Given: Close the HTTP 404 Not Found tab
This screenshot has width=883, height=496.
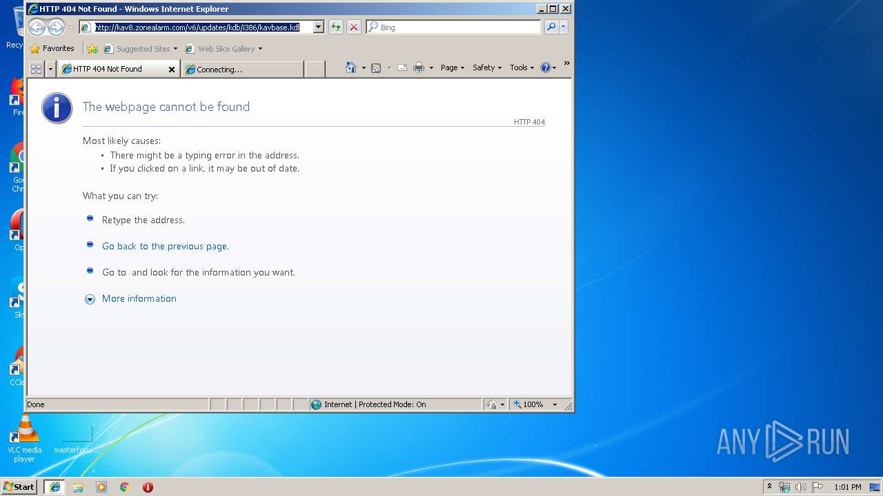Looking at the screenshot, I should pyautogui.click(x=172, y=70).
